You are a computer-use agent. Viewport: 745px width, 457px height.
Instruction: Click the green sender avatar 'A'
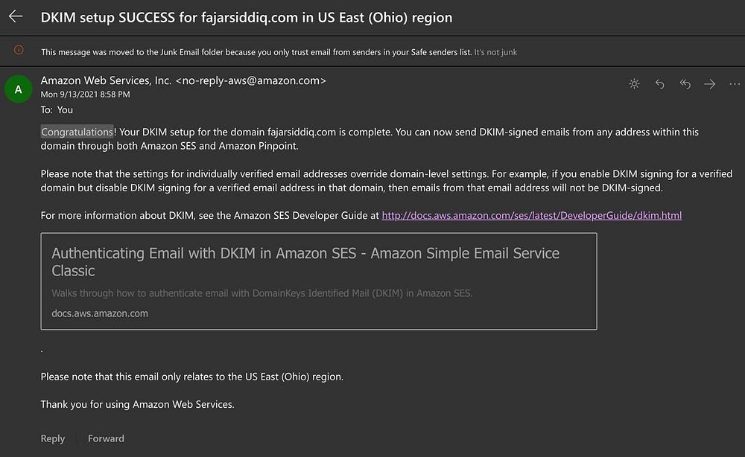(x=19, y=90)
